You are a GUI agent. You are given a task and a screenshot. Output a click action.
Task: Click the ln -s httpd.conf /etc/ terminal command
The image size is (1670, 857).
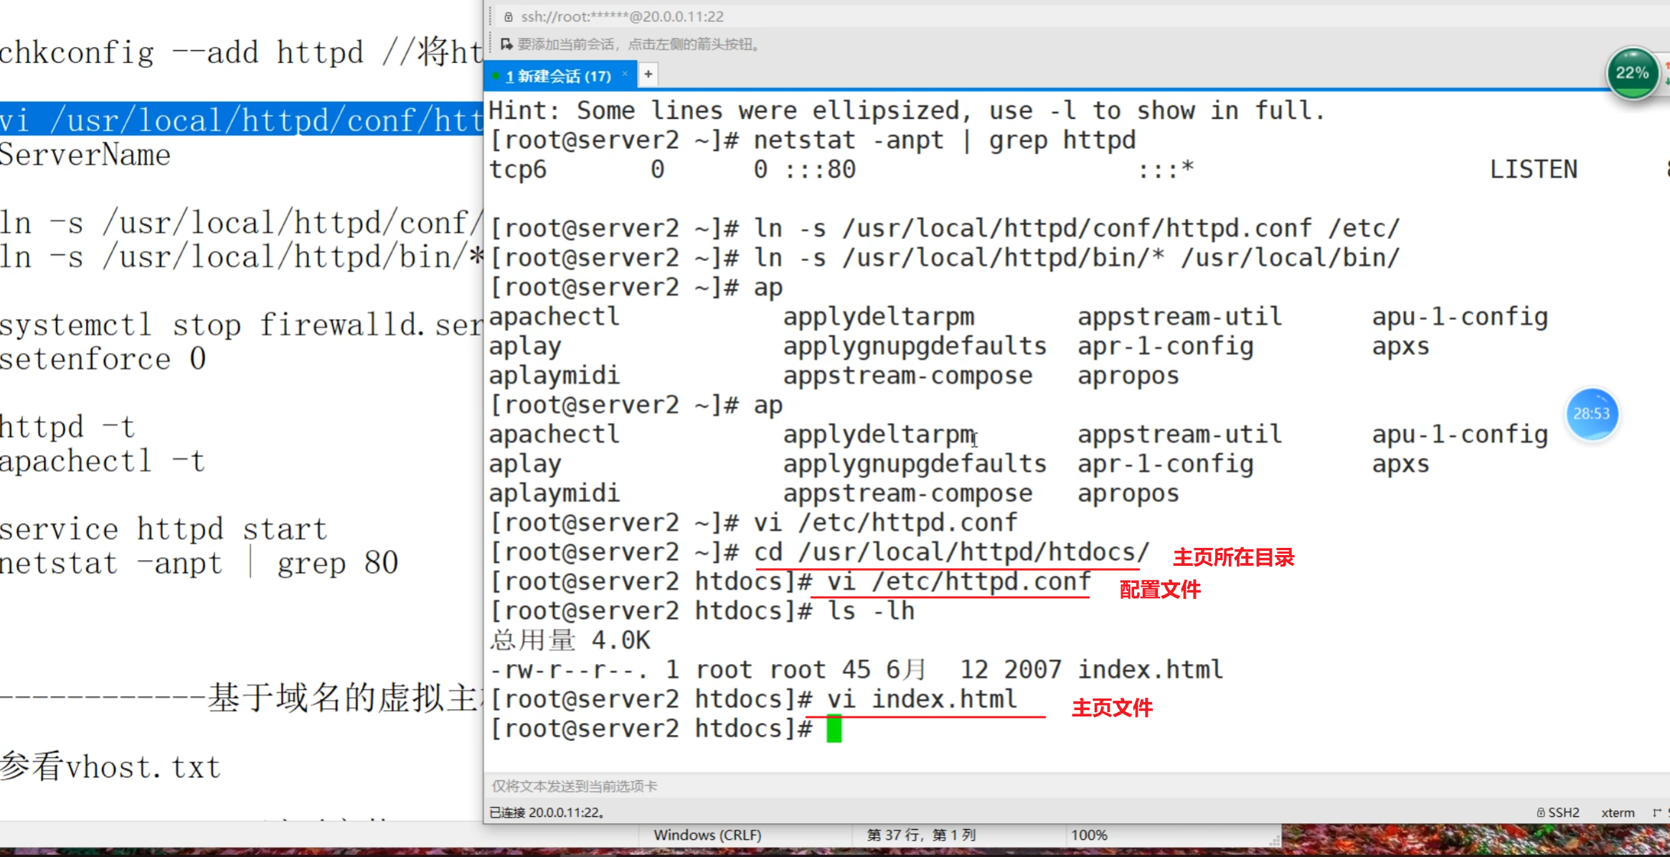point(1076,228)
